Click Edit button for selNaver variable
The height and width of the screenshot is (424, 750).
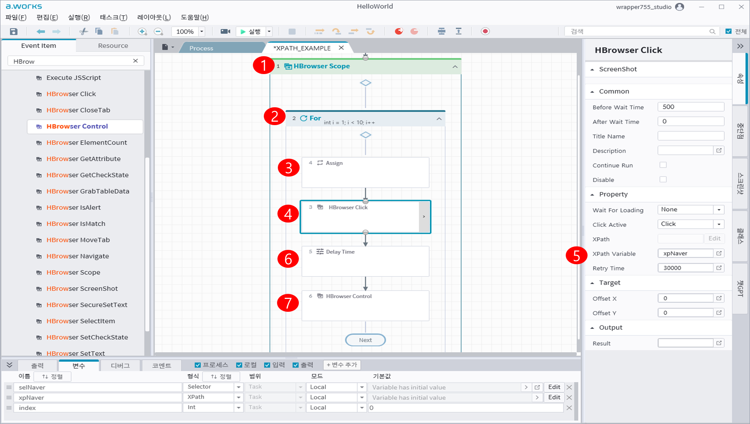[554, 387]
